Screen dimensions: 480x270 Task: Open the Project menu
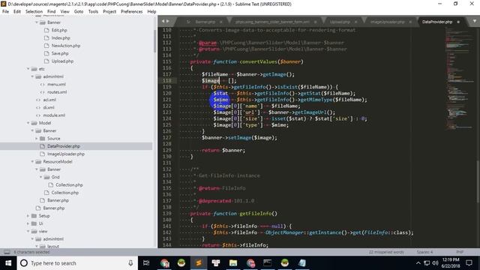pos(109,11)
